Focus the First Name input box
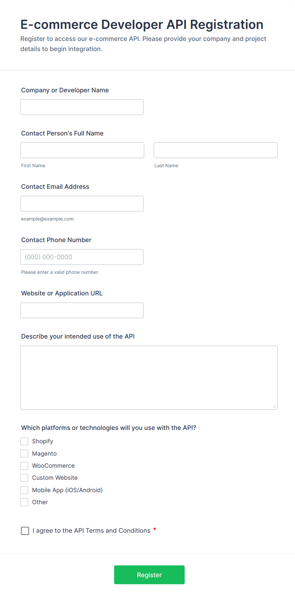 tap(82, 150)
